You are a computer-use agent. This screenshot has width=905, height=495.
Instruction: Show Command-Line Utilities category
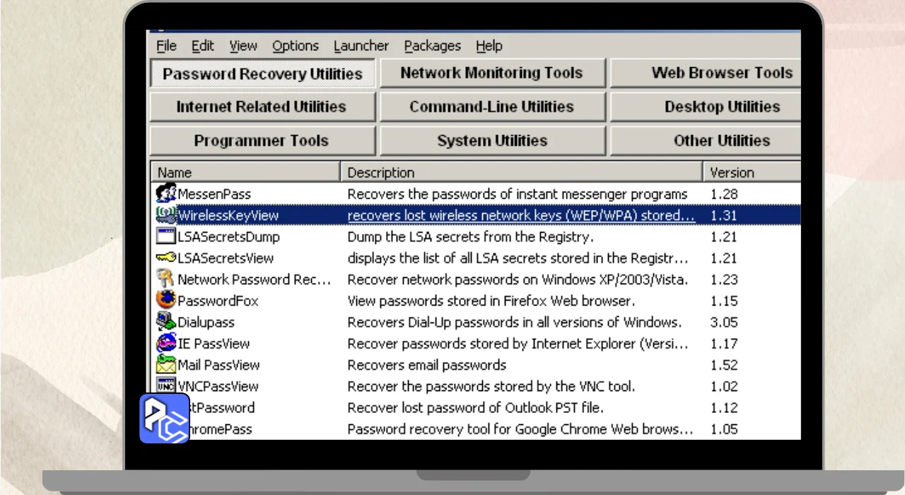pos(492,107)
